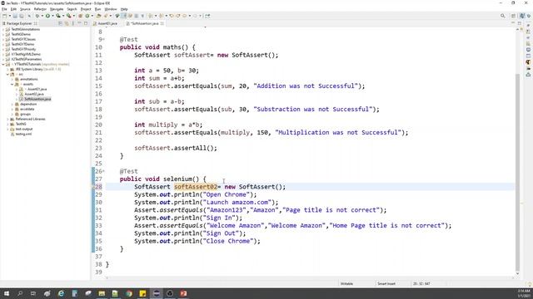The image size is (533, 299).
Task: Click the New Java Package icon
Action: click(81, 16)
